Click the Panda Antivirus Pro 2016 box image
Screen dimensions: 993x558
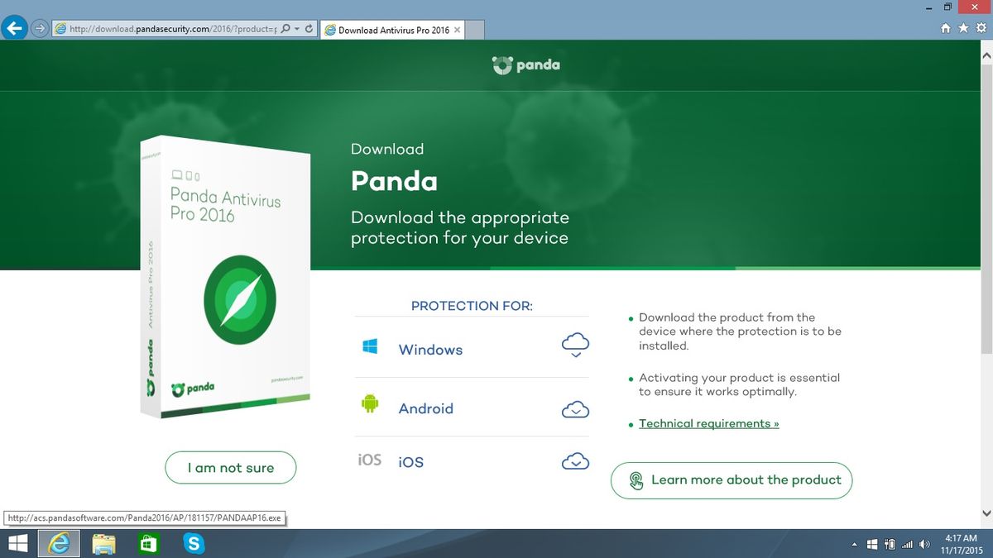click(x=223, y=277)
